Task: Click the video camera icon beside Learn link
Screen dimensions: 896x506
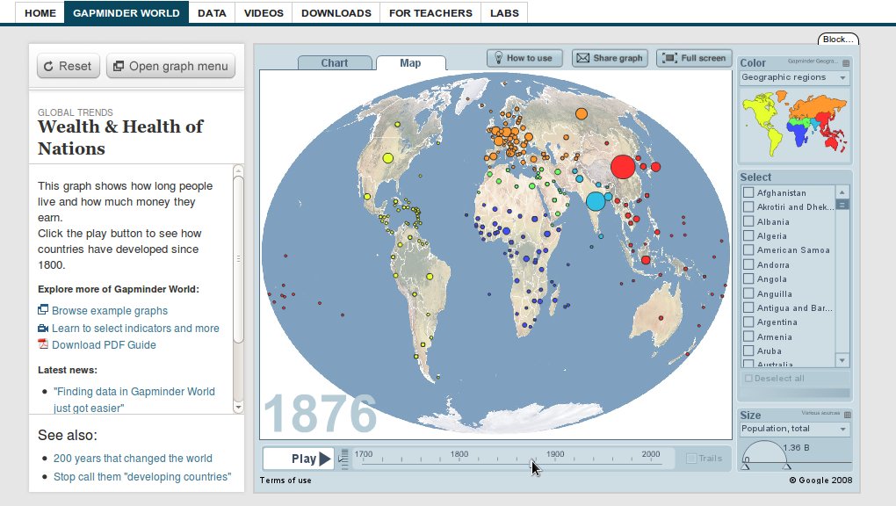Action: pos(43,329)
